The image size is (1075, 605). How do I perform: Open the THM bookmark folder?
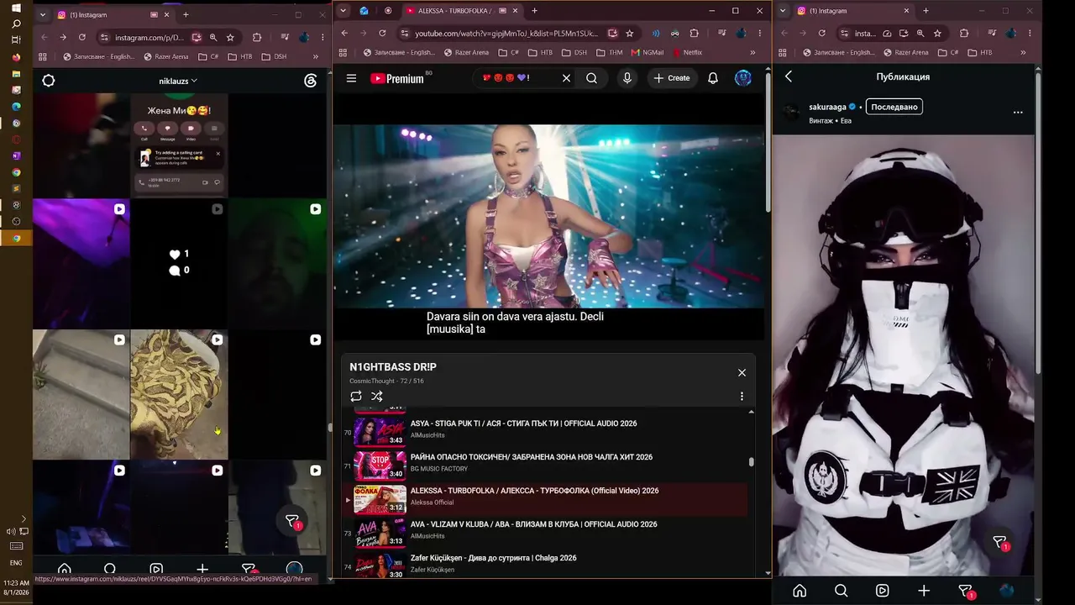[x=609, y=52]
